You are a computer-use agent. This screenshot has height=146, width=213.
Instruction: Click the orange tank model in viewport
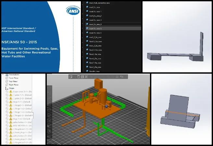point(104,96)
